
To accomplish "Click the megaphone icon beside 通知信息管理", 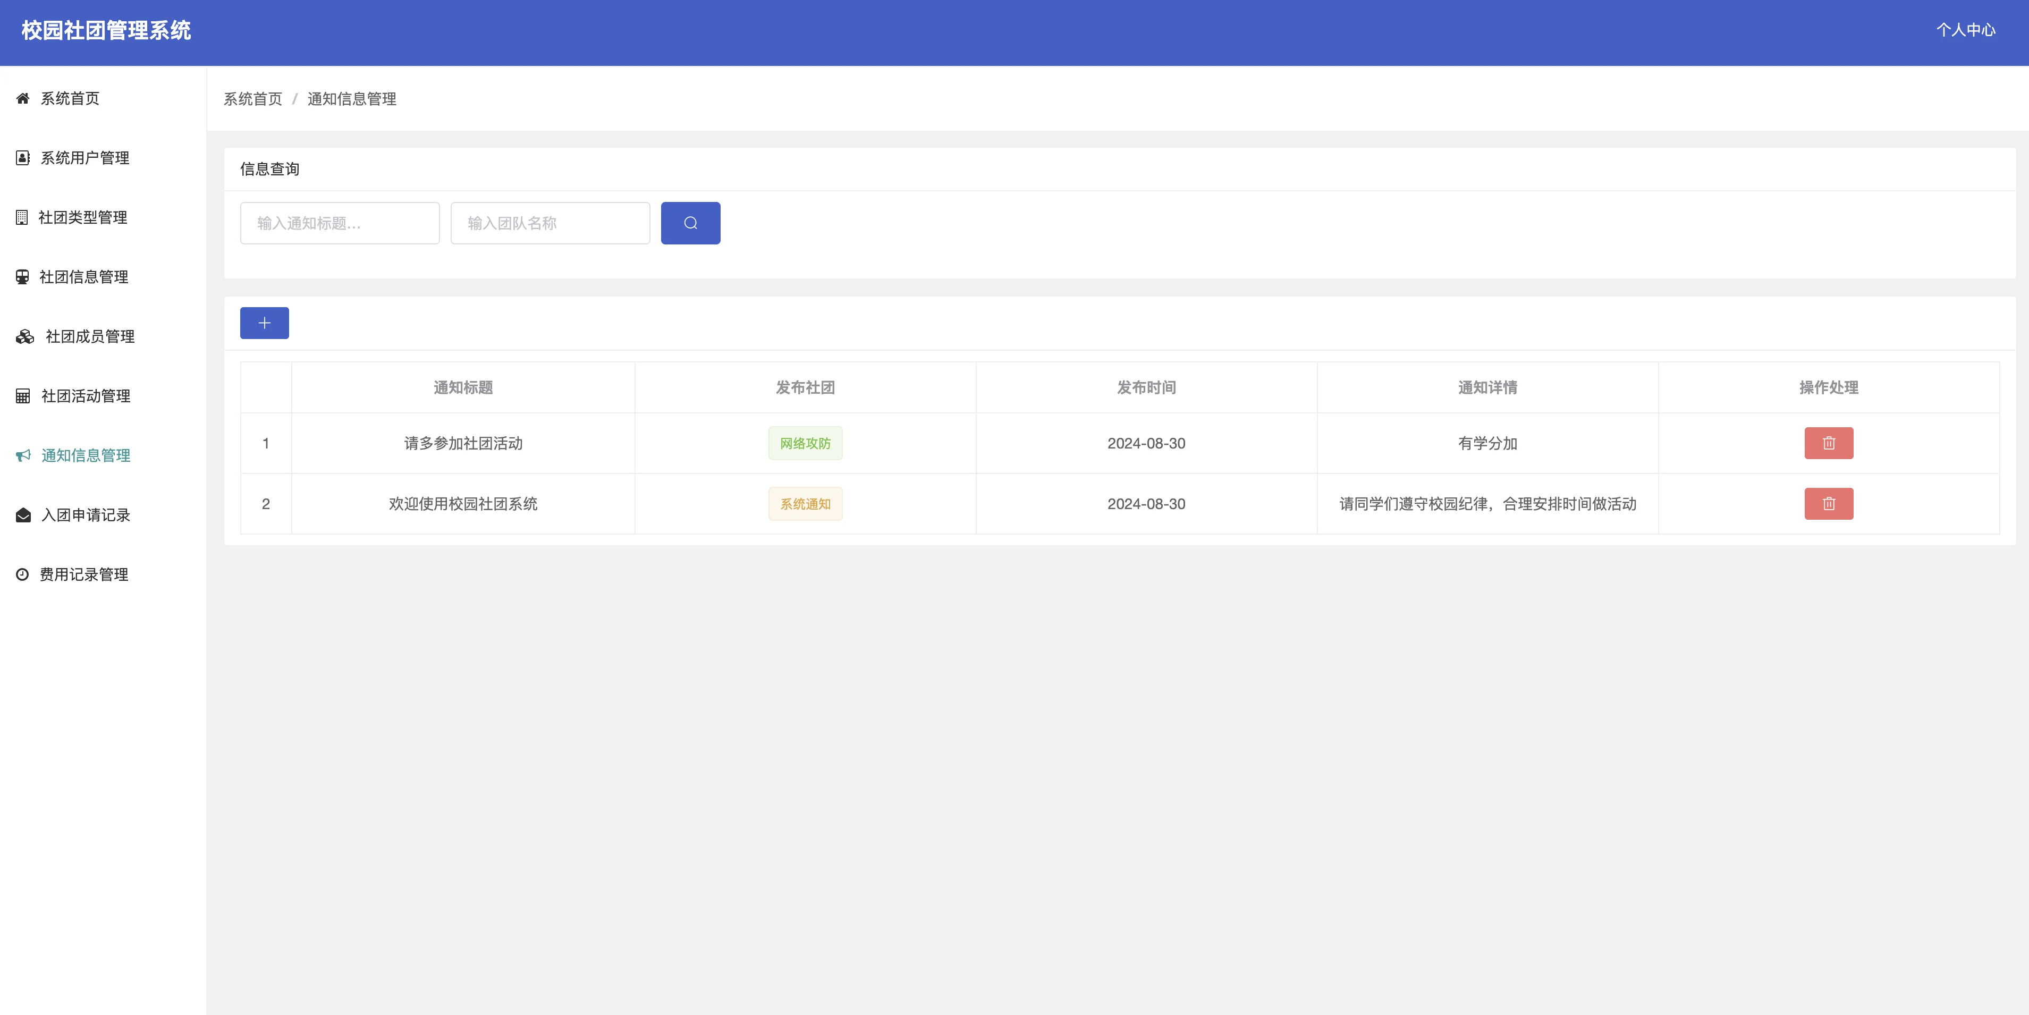I will tap(23, 455).
